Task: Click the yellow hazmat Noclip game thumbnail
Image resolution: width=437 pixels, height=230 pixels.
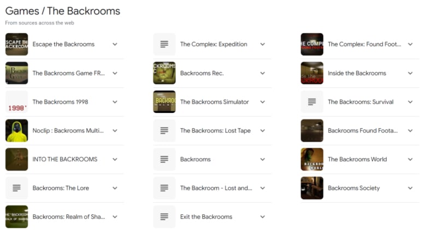Action: [16, 131]
